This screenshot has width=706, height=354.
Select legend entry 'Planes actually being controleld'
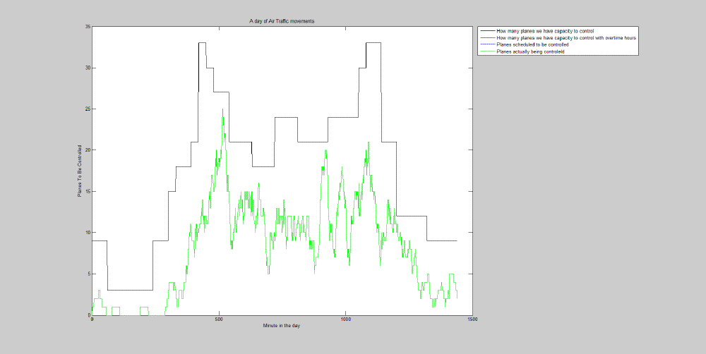(x=530, y=51)
